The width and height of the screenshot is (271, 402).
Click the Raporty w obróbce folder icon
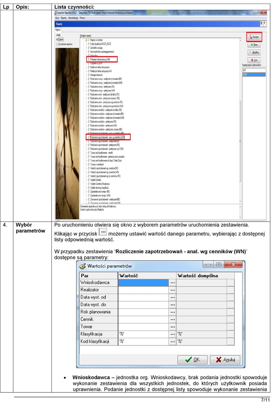89,40
